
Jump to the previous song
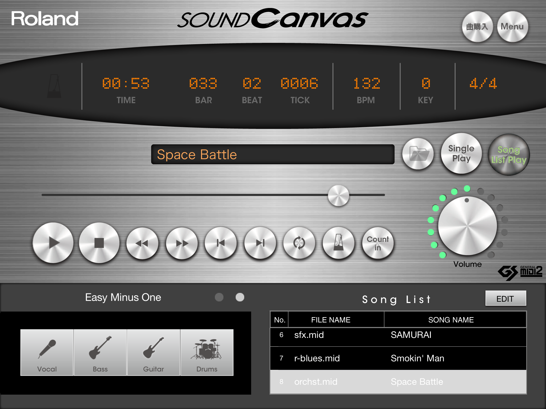[221, 243]
